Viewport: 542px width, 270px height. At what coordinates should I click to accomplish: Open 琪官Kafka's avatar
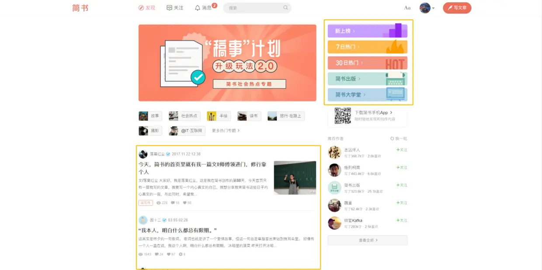click(334, 223)
